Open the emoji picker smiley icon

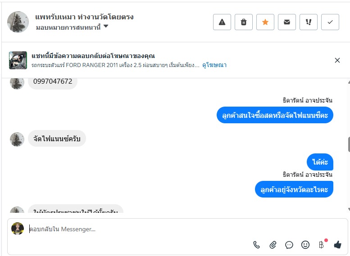pyautogui.click(x=305, y=245)
